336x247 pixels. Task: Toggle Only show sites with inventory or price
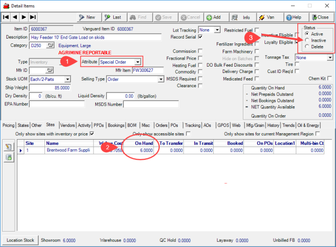[x=93, y=134]
